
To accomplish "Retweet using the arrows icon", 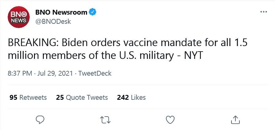I will [x=105, y=120].
